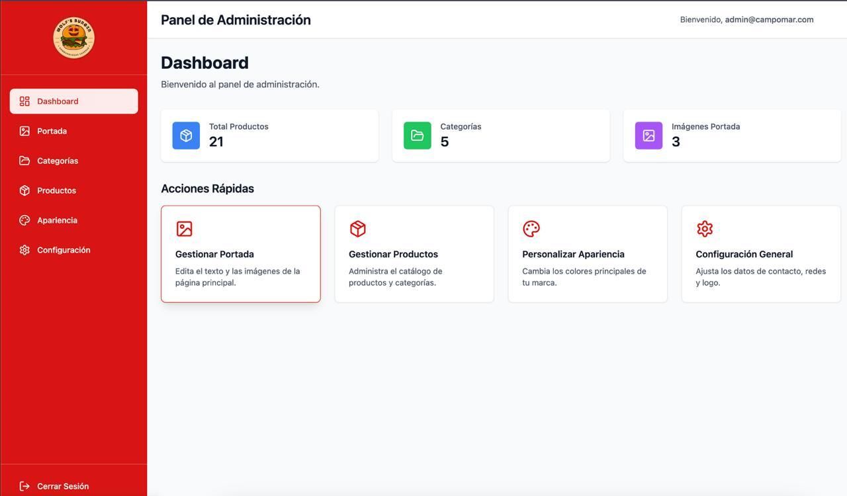This screenshot has width=847, height=496.
Task: Go to Productos in the sidebar menu
Action: (x=57, y=190)
